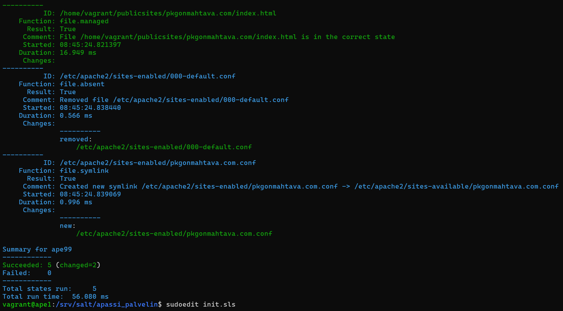Click the vagrant@ape1 prompt username

pyautogui.click(x=27, y=304)
